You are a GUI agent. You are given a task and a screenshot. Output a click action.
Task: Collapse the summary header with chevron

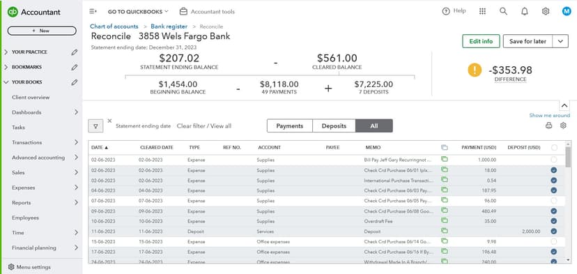564,106
